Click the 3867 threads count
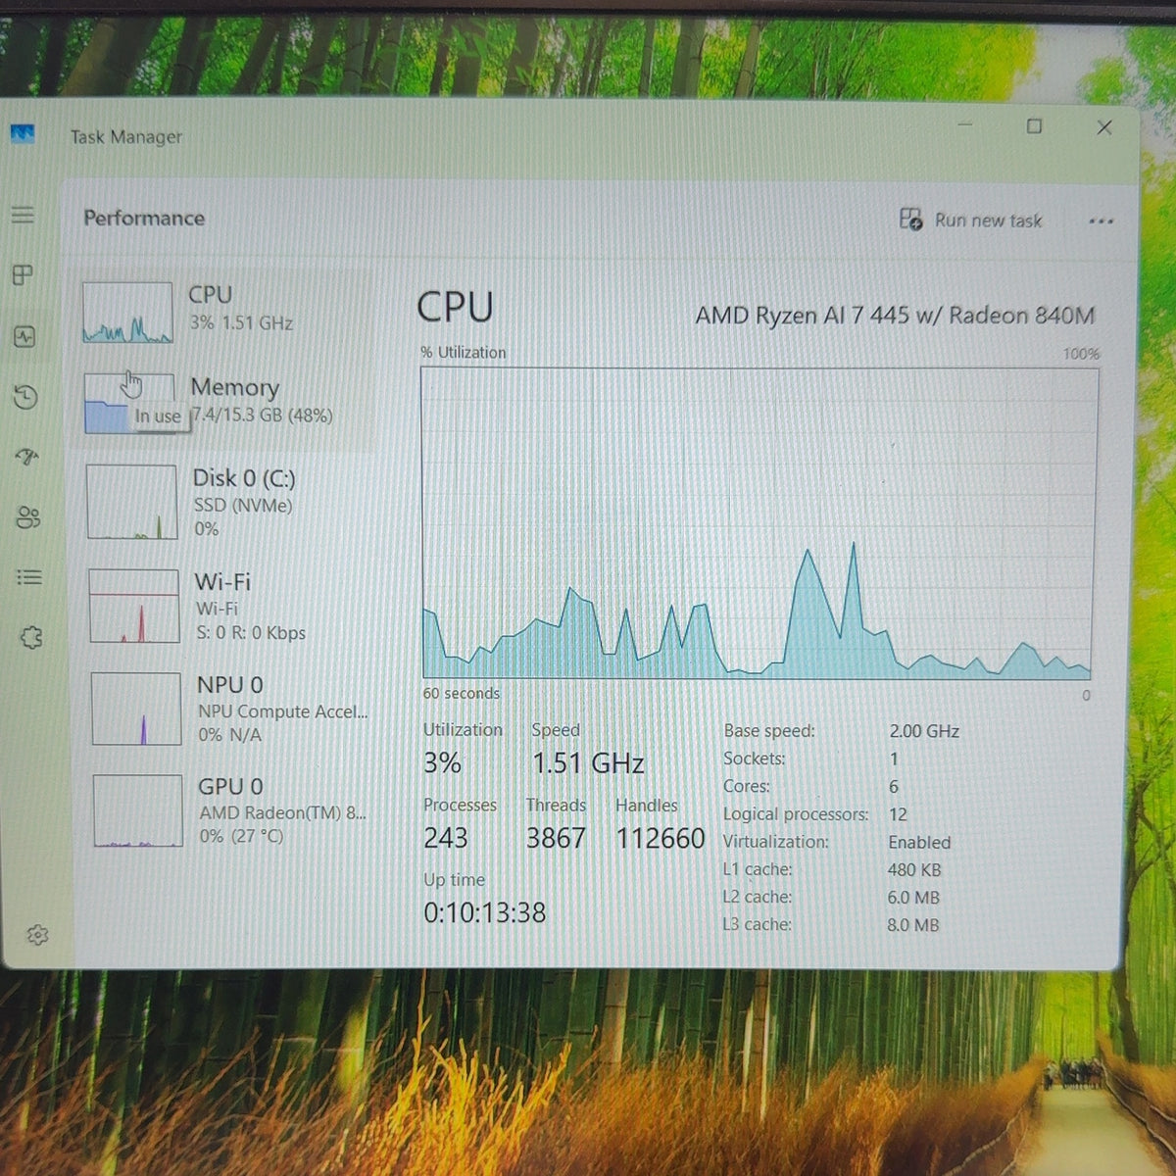 [x=556, y=838]
